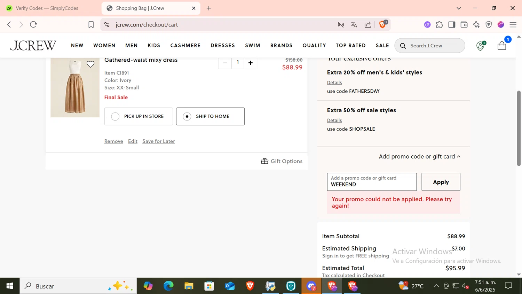Click the page vertical scrollbar
The height and width of the screenshot is (294, 522).
pyautogui.click(x=519, y=128)
